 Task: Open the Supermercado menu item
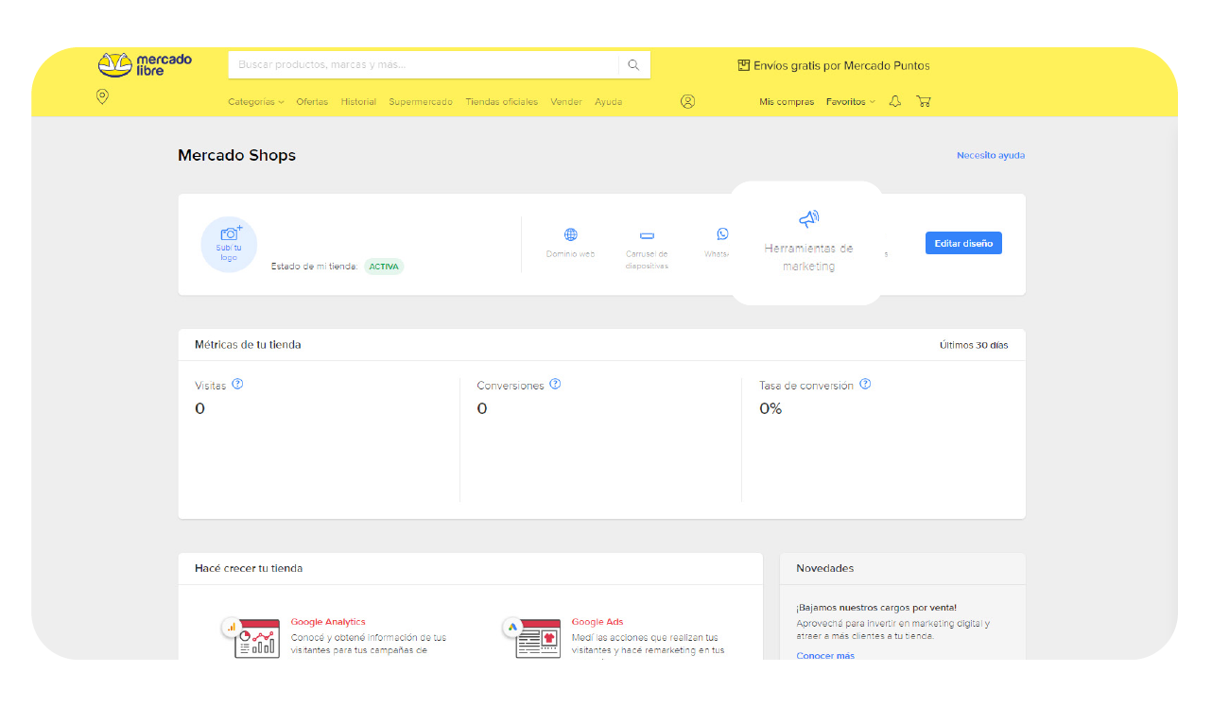coord(421,101)
